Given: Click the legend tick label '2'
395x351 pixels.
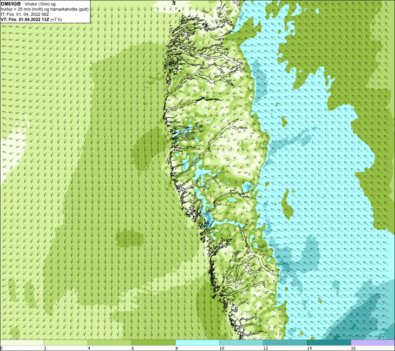Looking at the screenshot, I should coord(45,349).
